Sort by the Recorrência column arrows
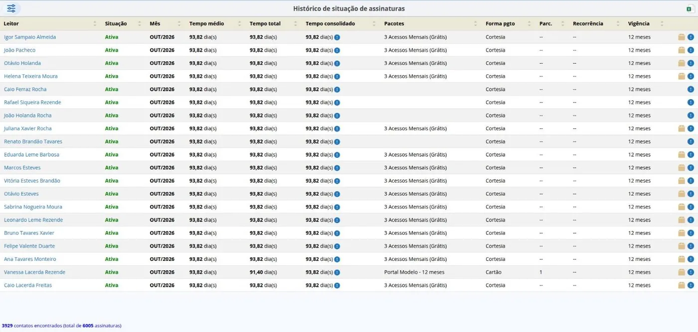Image resolution: width=698 pixels, height=332 pixels. (618, 23)
